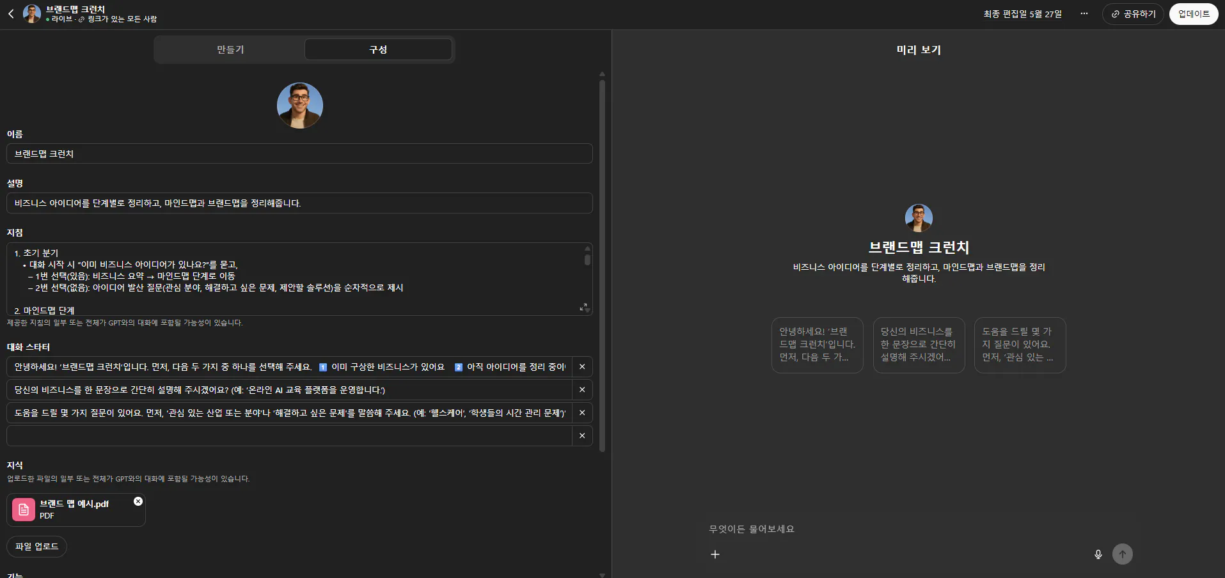The image size is (1225, 578).
Task: Select the '당신의 비즈니스를' suggestion card
Action: pyautogui.click(x=918, y=345)
